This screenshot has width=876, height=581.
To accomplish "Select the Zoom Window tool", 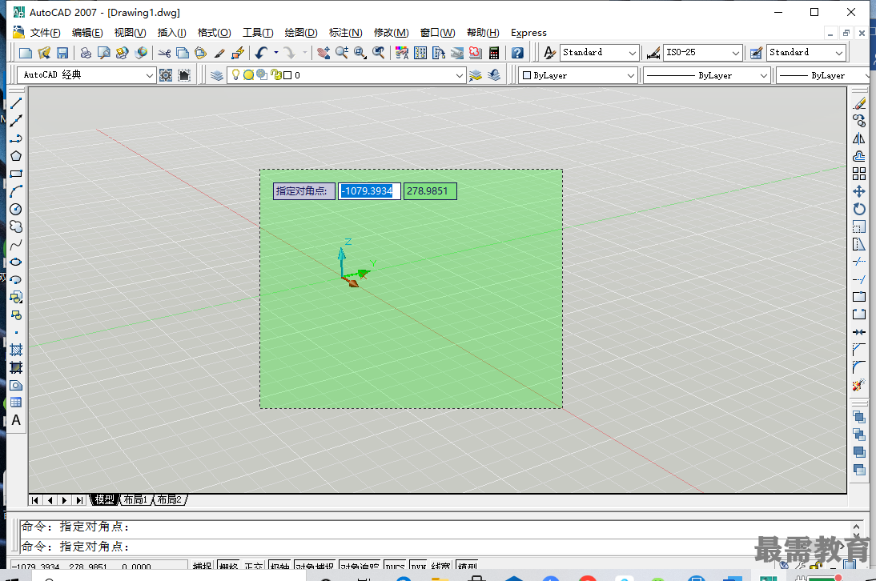I will click(x=360, y=53).
